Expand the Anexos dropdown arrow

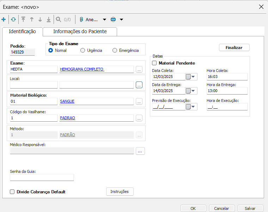(104, 19)
